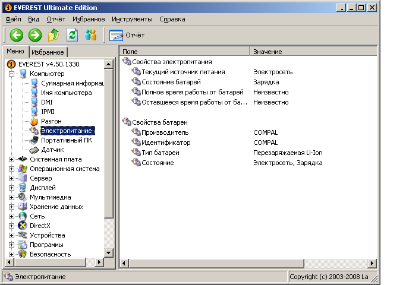The height and width of the screenshot is (285, 406).
Task: Expand the Мультимедиа node
Action: point(11,197)
